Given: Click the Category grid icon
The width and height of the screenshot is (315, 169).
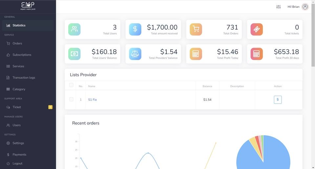Looking at the screenshot, I should click(8, 89).
